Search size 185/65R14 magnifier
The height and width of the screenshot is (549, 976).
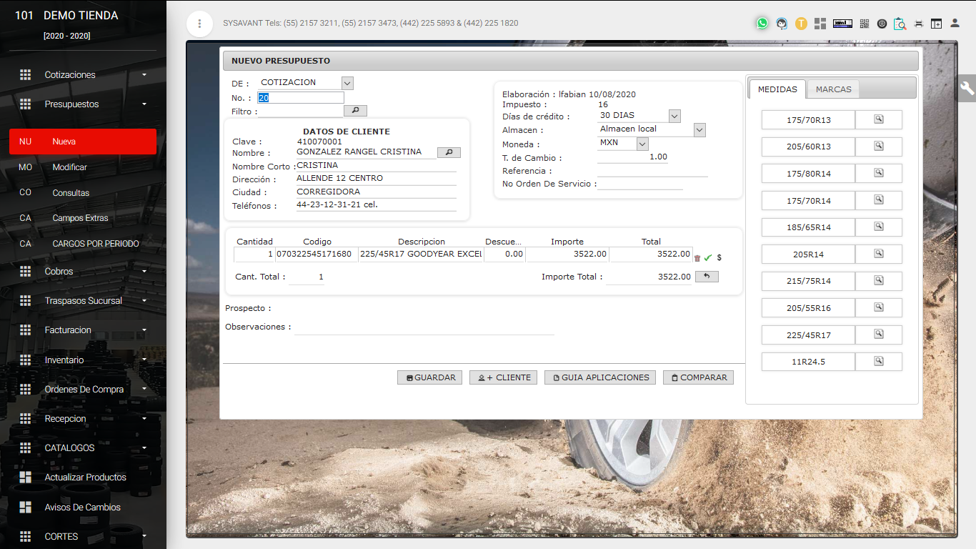(x=879, y=227)
